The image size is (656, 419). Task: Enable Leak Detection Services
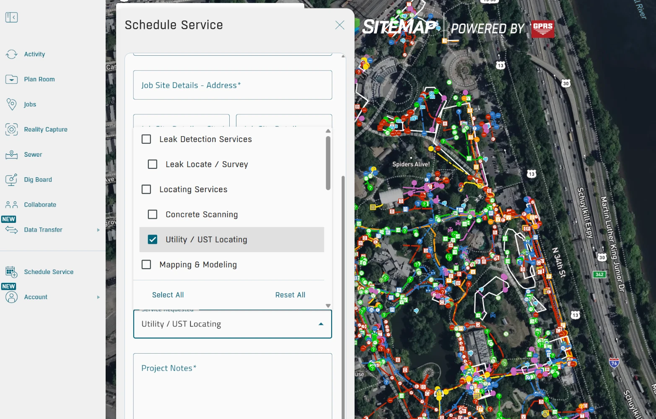click(x=146, y=139)
